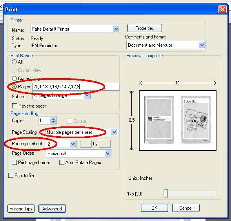Check the Print to file option
Screen dimensions: 231x221
(x=11, y=175)
